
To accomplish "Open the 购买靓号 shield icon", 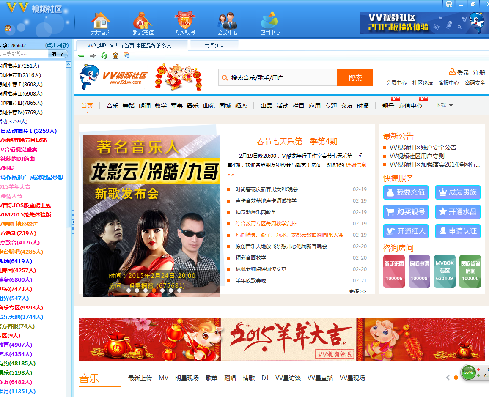I will 184,21.
